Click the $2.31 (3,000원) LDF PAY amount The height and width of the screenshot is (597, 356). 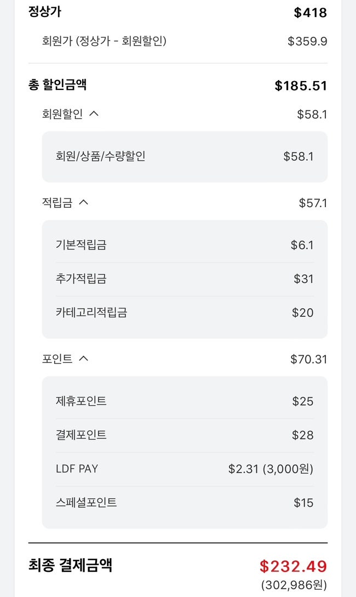click(x=271, y=469)
